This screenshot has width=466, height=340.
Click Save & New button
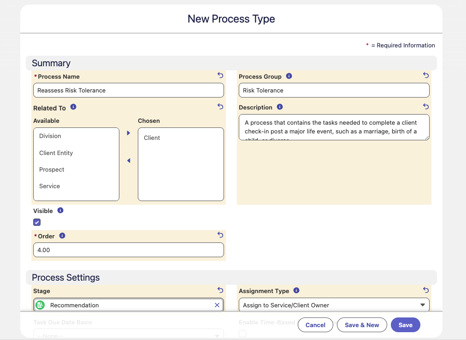point(362,325)
